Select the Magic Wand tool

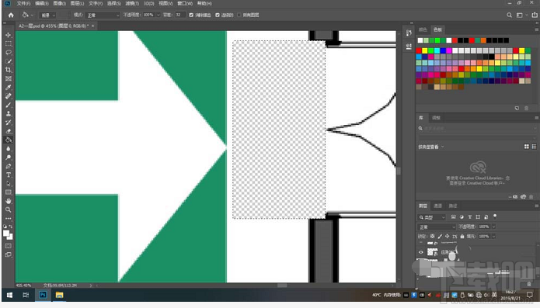(9, 61)
